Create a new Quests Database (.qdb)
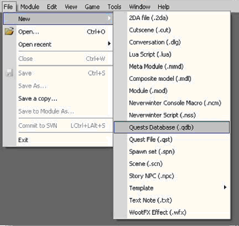 tap(161, 127)
